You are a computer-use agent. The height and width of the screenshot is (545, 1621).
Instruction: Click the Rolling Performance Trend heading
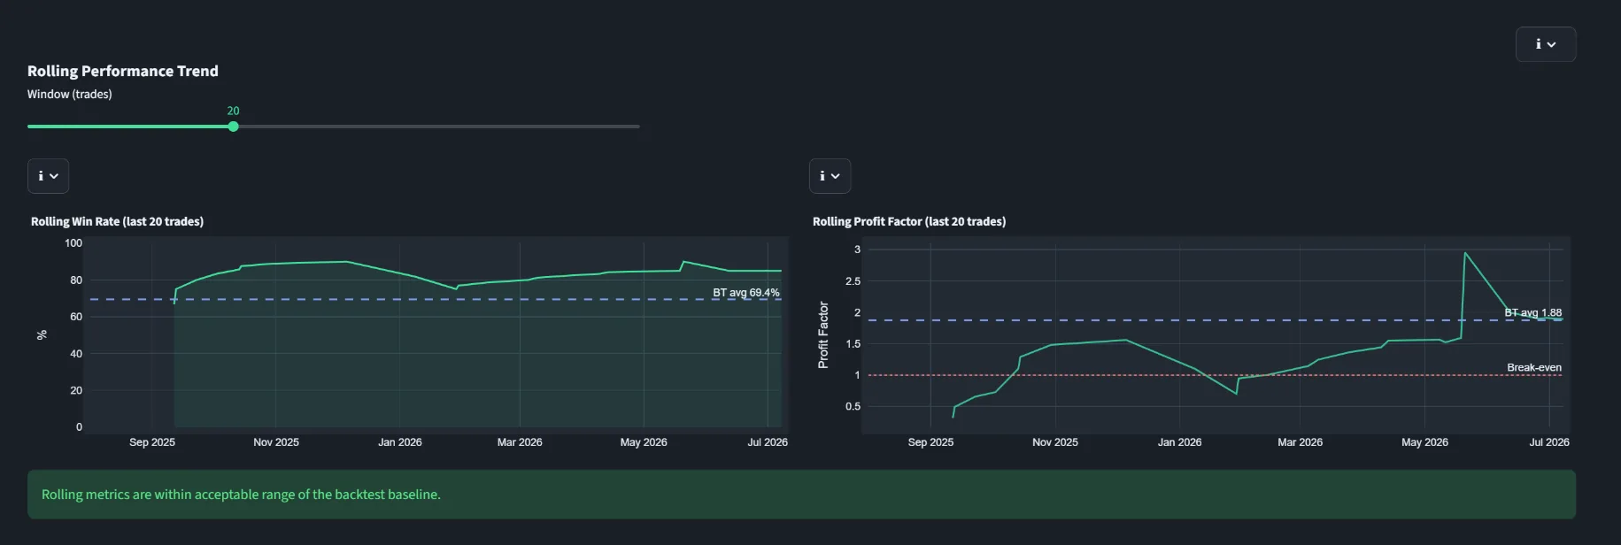tap(123, 71)
